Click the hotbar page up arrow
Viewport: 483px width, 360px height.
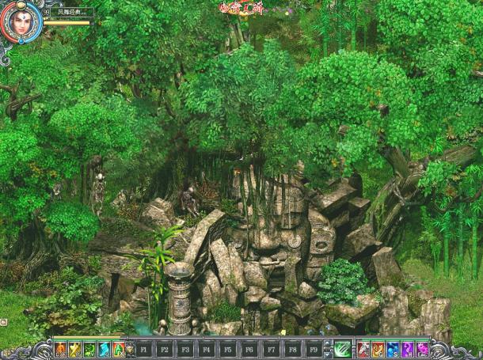coord(328,343)
